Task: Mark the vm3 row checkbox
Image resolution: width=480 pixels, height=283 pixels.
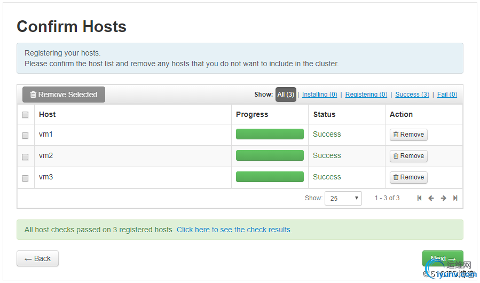Action: 25,178
